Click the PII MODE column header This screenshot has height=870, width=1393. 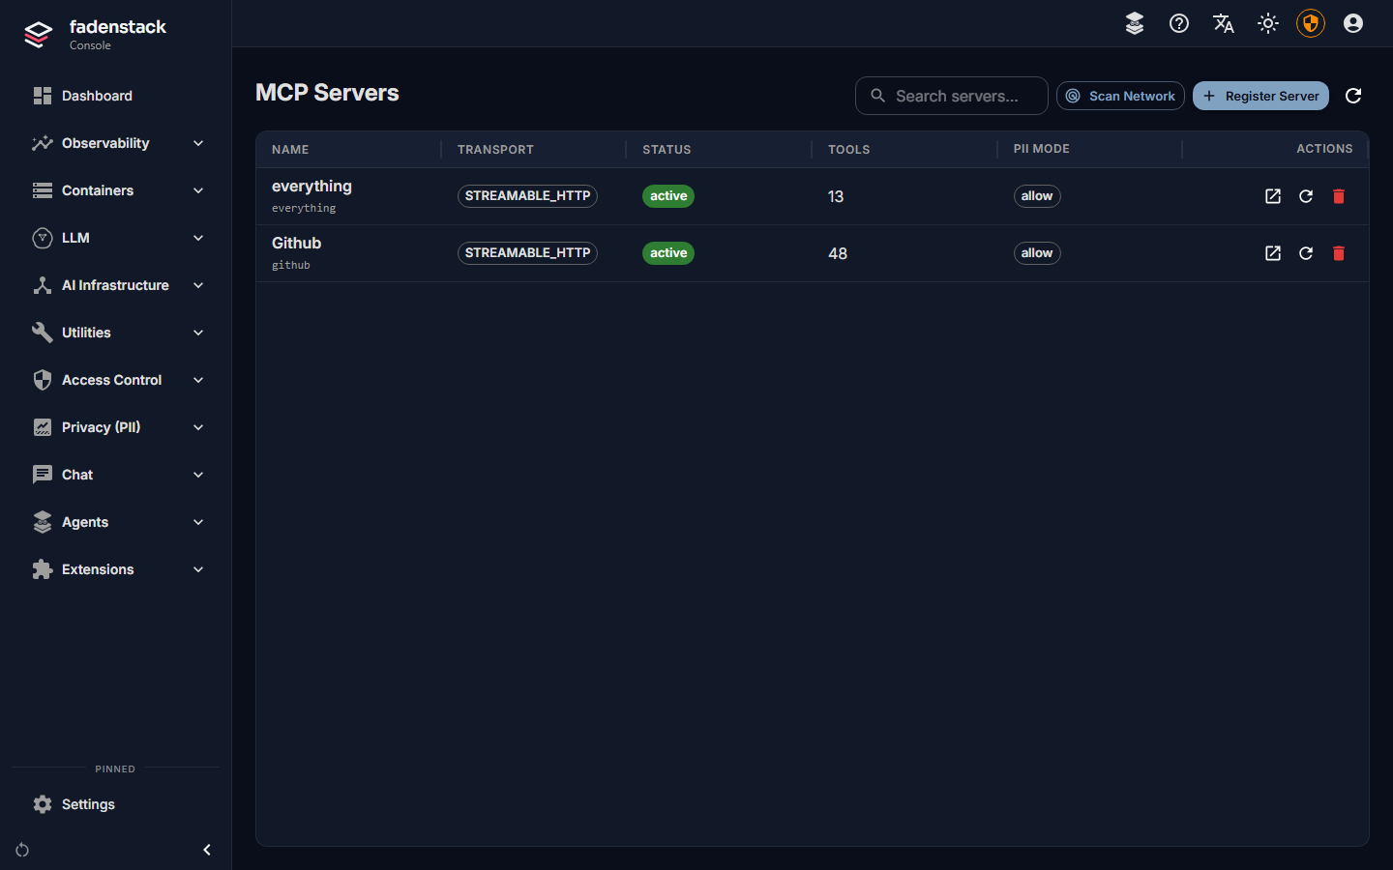pos(1041,149)
